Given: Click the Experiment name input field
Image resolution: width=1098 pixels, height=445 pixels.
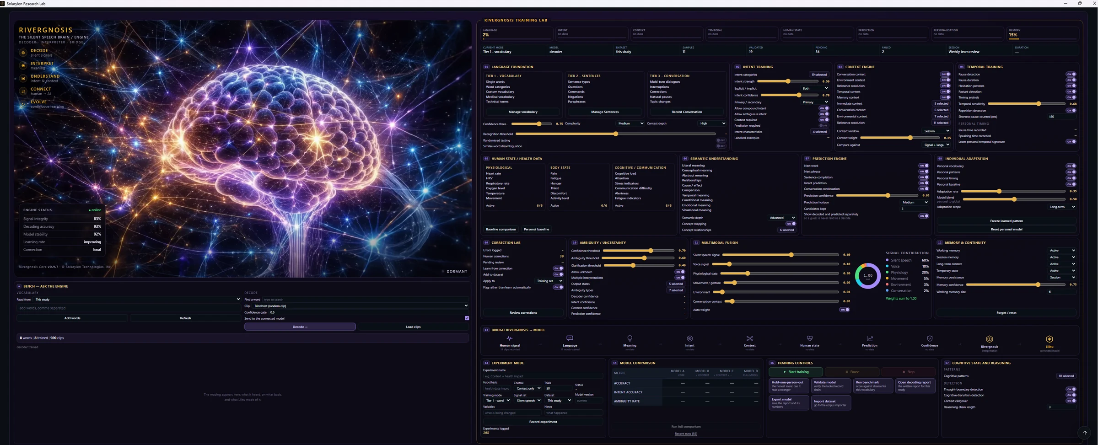Looking at the screenshot, I should point(543,376).
